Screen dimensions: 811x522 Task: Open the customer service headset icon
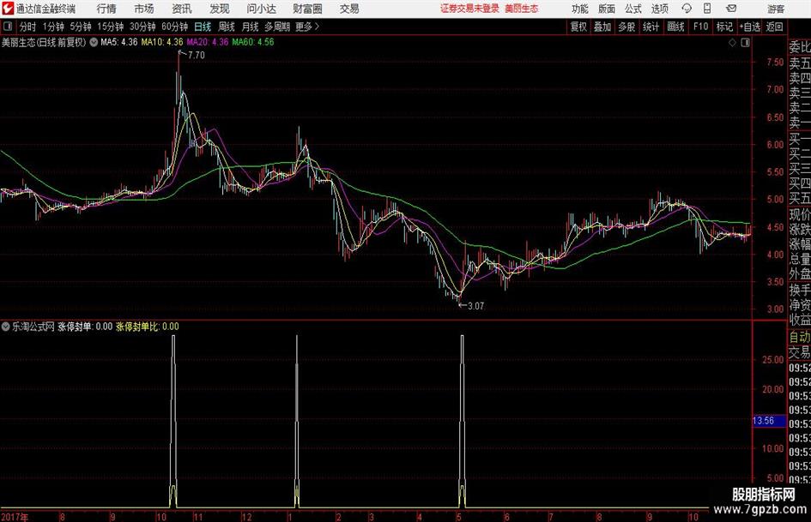click(687, 9)
